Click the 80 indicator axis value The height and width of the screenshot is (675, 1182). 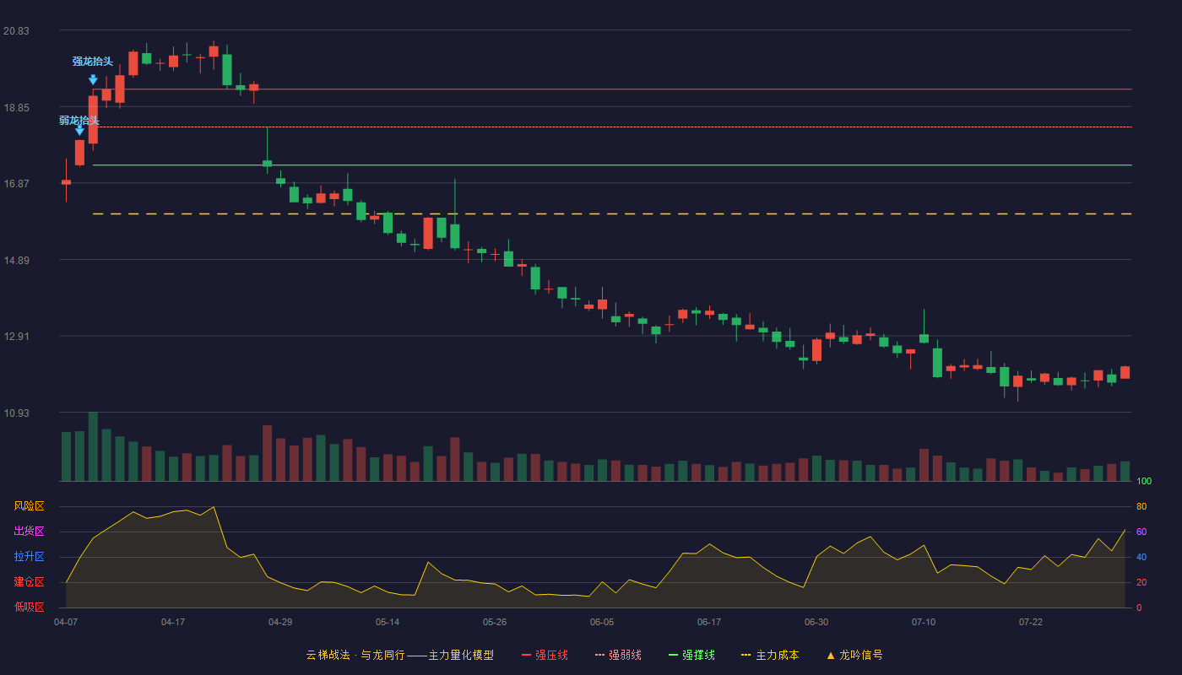(x=1141, y=507)
